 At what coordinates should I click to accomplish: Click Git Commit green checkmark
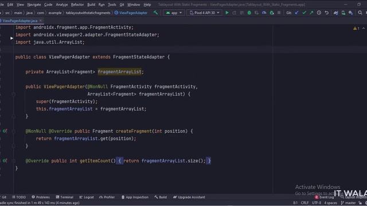[x=304, y=13]
